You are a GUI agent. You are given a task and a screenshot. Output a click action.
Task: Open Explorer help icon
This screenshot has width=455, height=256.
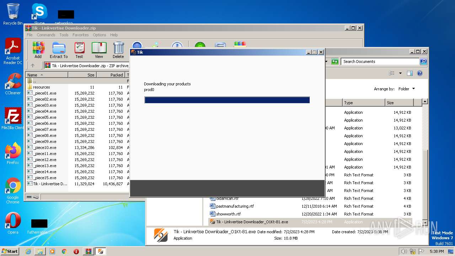(419, 73)
